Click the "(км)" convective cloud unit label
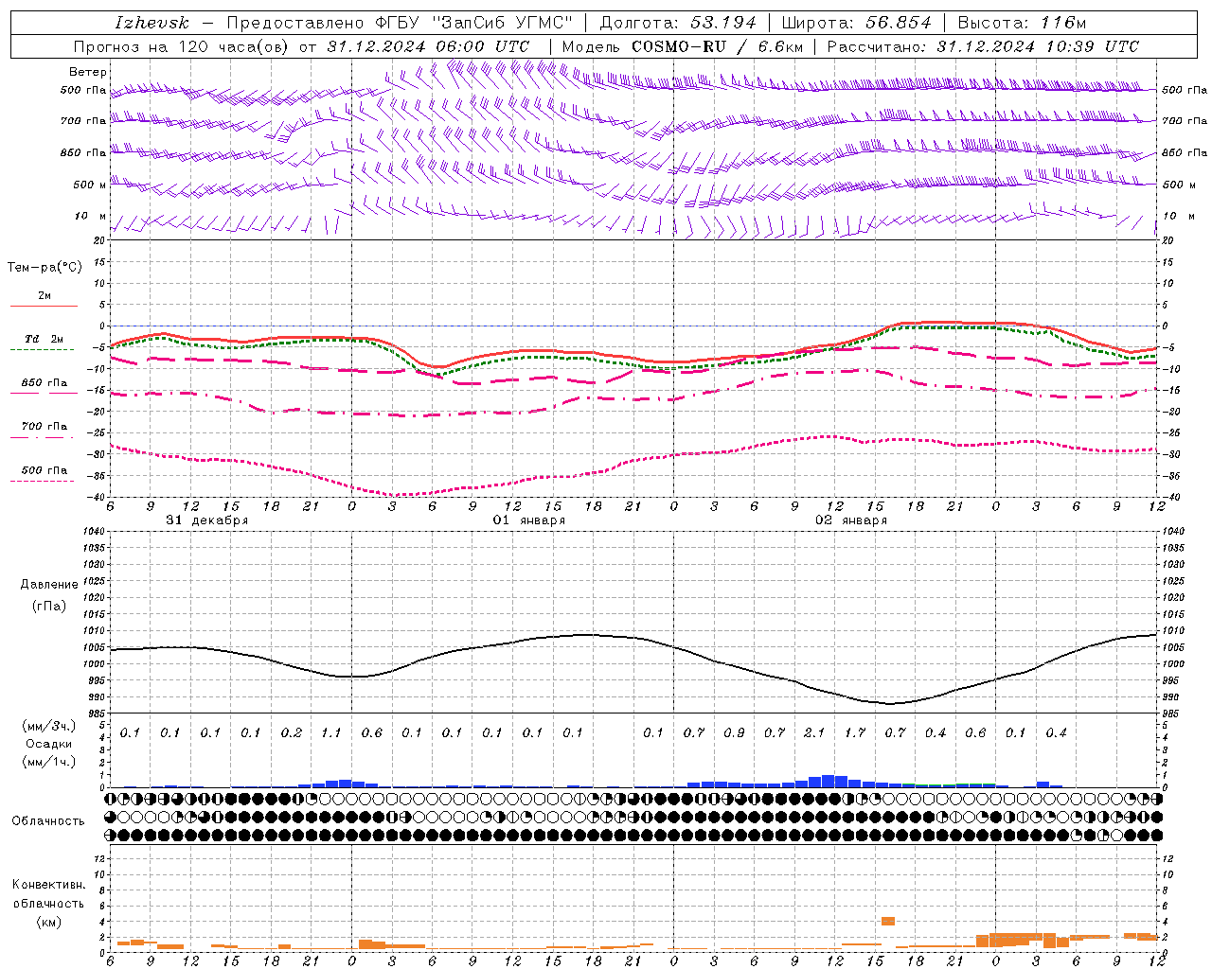 pos(49,922)
